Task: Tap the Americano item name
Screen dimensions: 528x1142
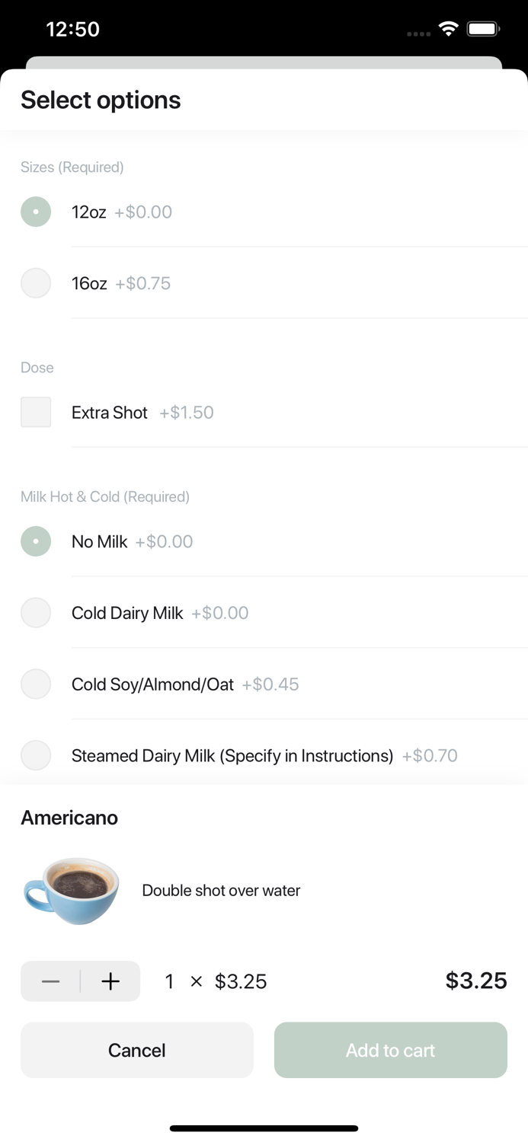Action: pyautogui.click(x=69, y=818)
